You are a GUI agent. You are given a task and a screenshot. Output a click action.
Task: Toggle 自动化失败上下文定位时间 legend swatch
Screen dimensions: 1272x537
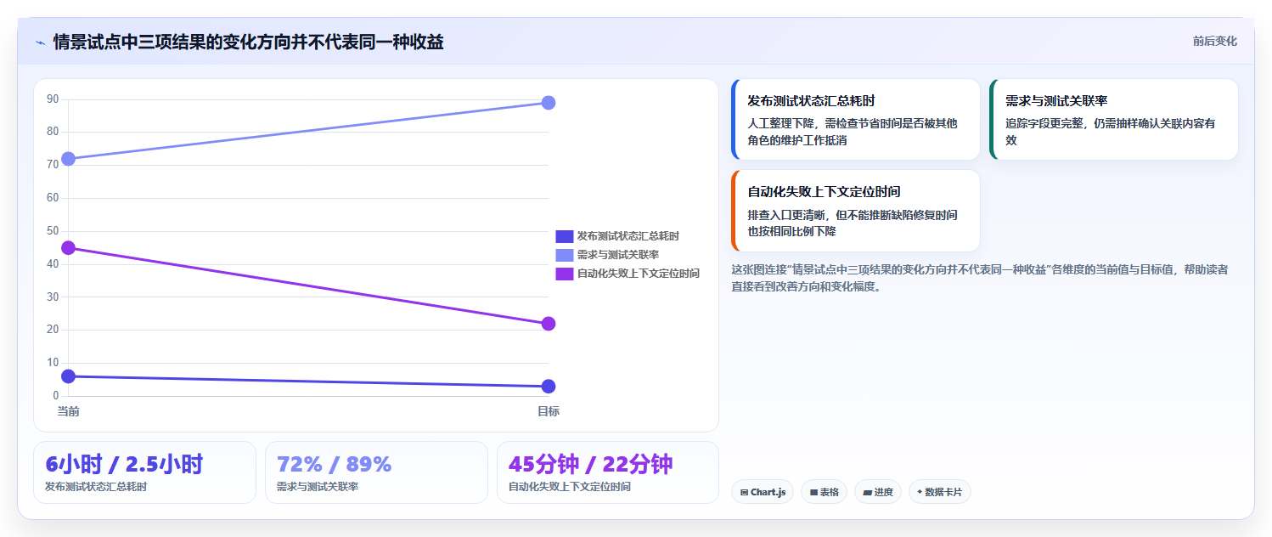564,274
